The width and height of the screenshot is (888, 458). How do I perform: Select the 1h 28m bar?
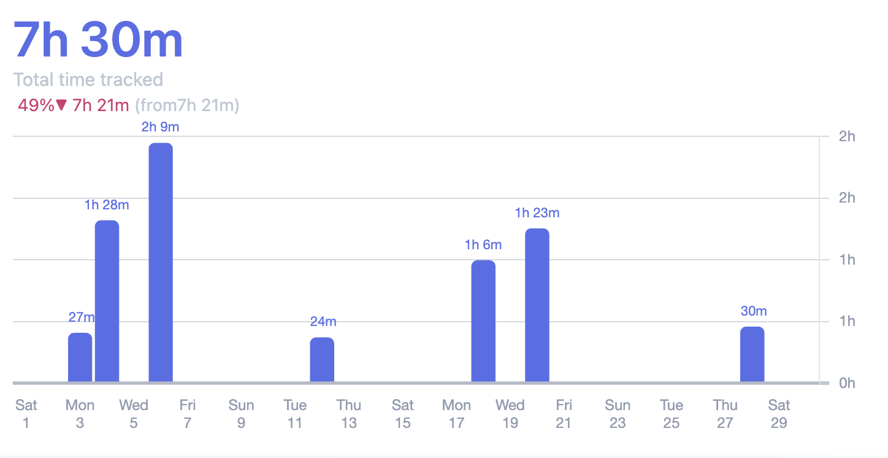pos(107,301)
